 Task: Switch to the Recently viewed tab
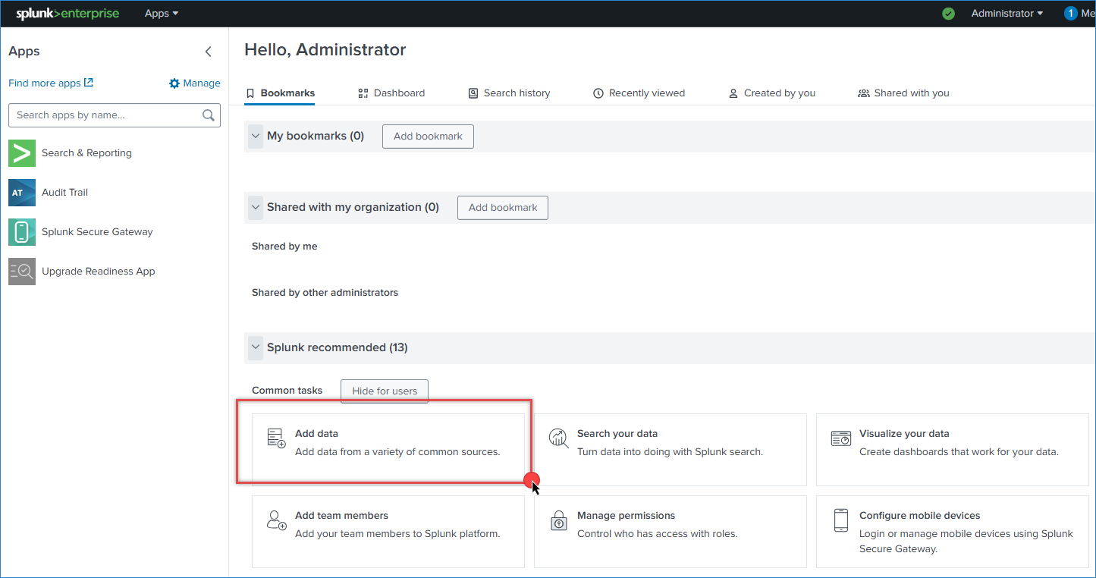coord(639,93)
